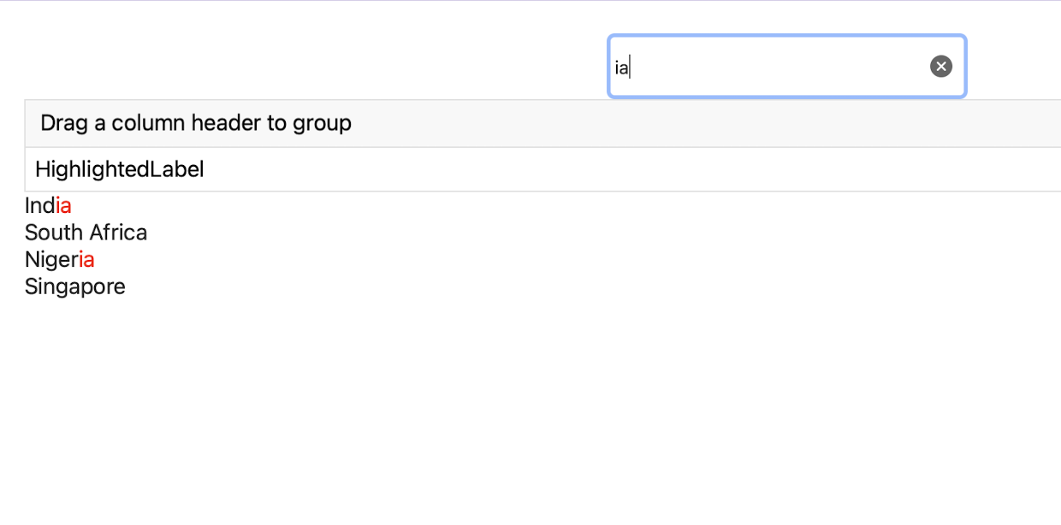1061x525 pixels.
Task: Click the black "Ind" part of India
Action: 39,206
